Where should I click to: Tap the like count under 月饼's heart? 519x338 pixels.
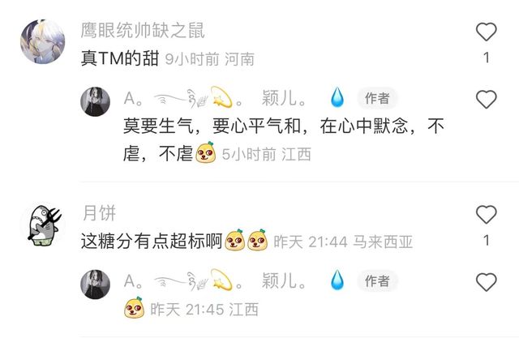coord(487,241)
